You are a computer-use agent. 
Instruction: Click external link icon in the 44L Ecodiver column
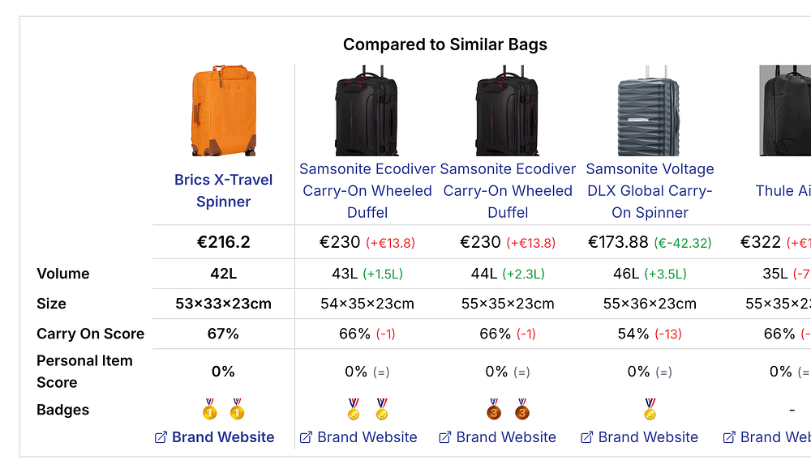445,437
